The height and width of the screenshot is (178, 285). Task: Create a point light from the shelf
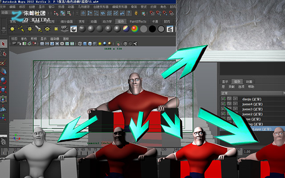(30, 29)
